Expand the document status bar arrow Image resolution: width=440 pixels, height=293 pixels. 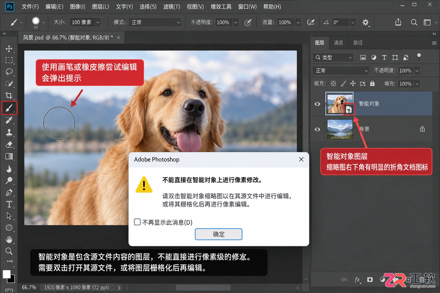119,288
